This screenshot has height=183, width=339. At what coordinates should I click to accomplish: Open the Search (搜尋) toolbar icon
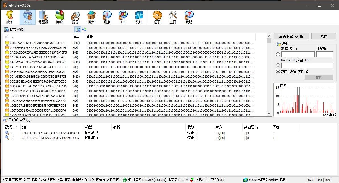(x=75, y=17)
